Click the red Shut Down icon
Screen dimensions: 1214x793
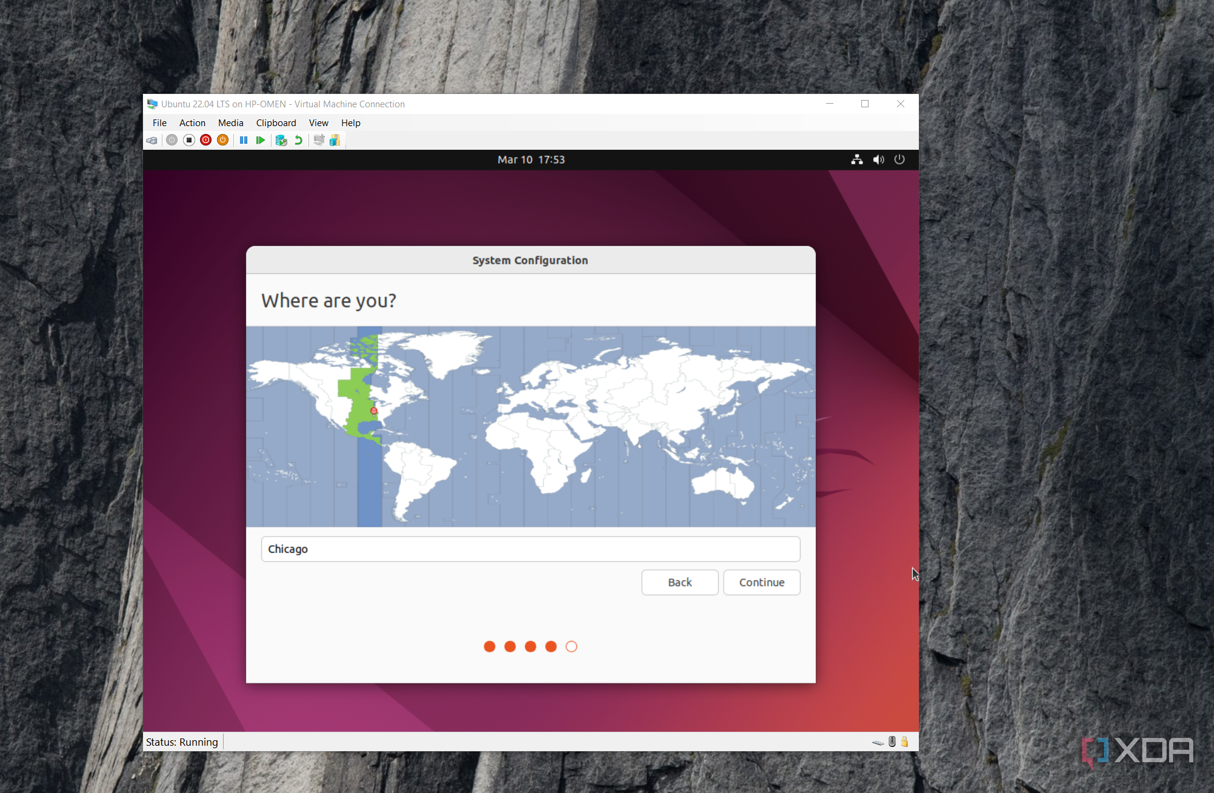click(x=206, y=141)
